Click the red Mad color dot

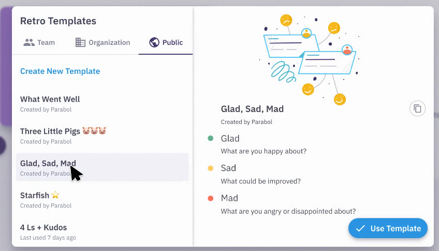click(210, 198)
